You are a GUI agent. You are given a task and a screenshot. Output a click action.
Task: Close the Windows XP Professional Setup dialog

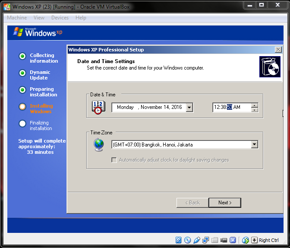click(278, 49)
